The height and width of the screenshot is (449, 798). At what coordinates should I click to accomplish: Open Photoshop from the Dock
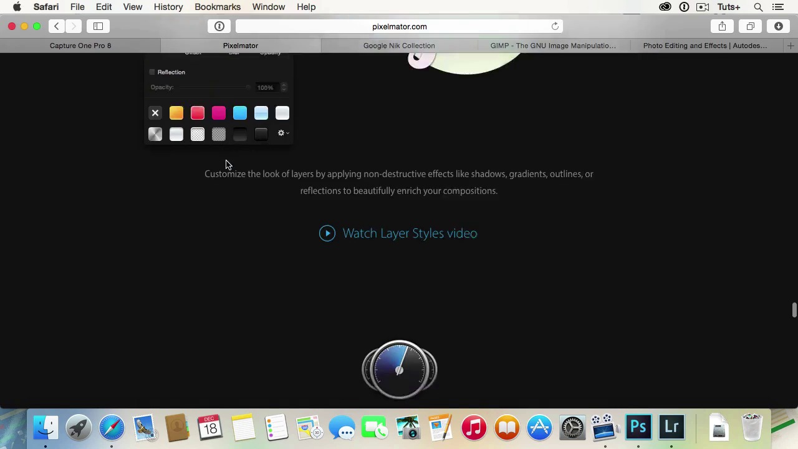click(x=638, y=428)
